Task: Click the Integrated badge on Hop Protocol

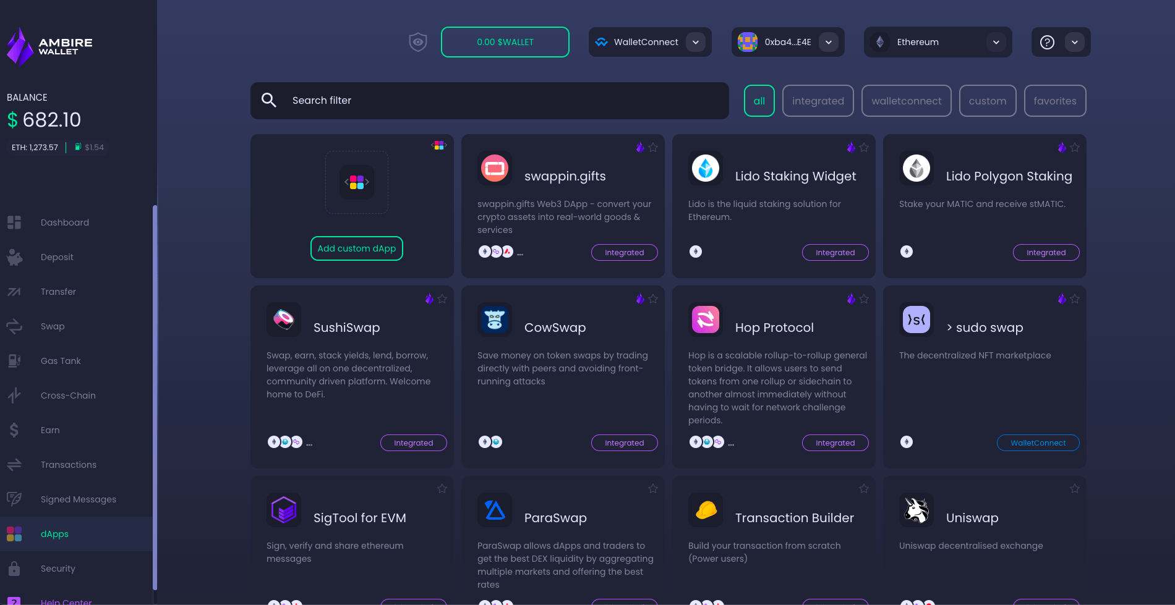Action: click(835, 443)
